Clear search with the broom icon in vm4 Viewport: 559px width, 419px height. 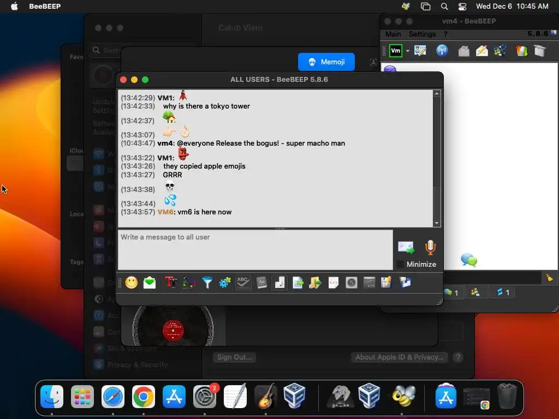pyautogui.click(x=549, y=278)
